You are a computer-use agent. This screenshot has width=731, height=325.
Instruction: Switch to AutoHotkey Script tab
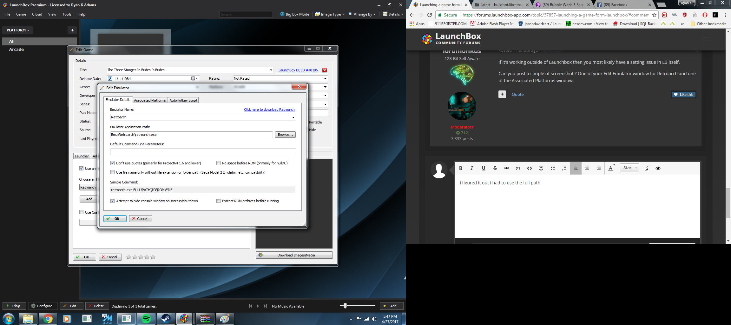[x=183, y=100]
